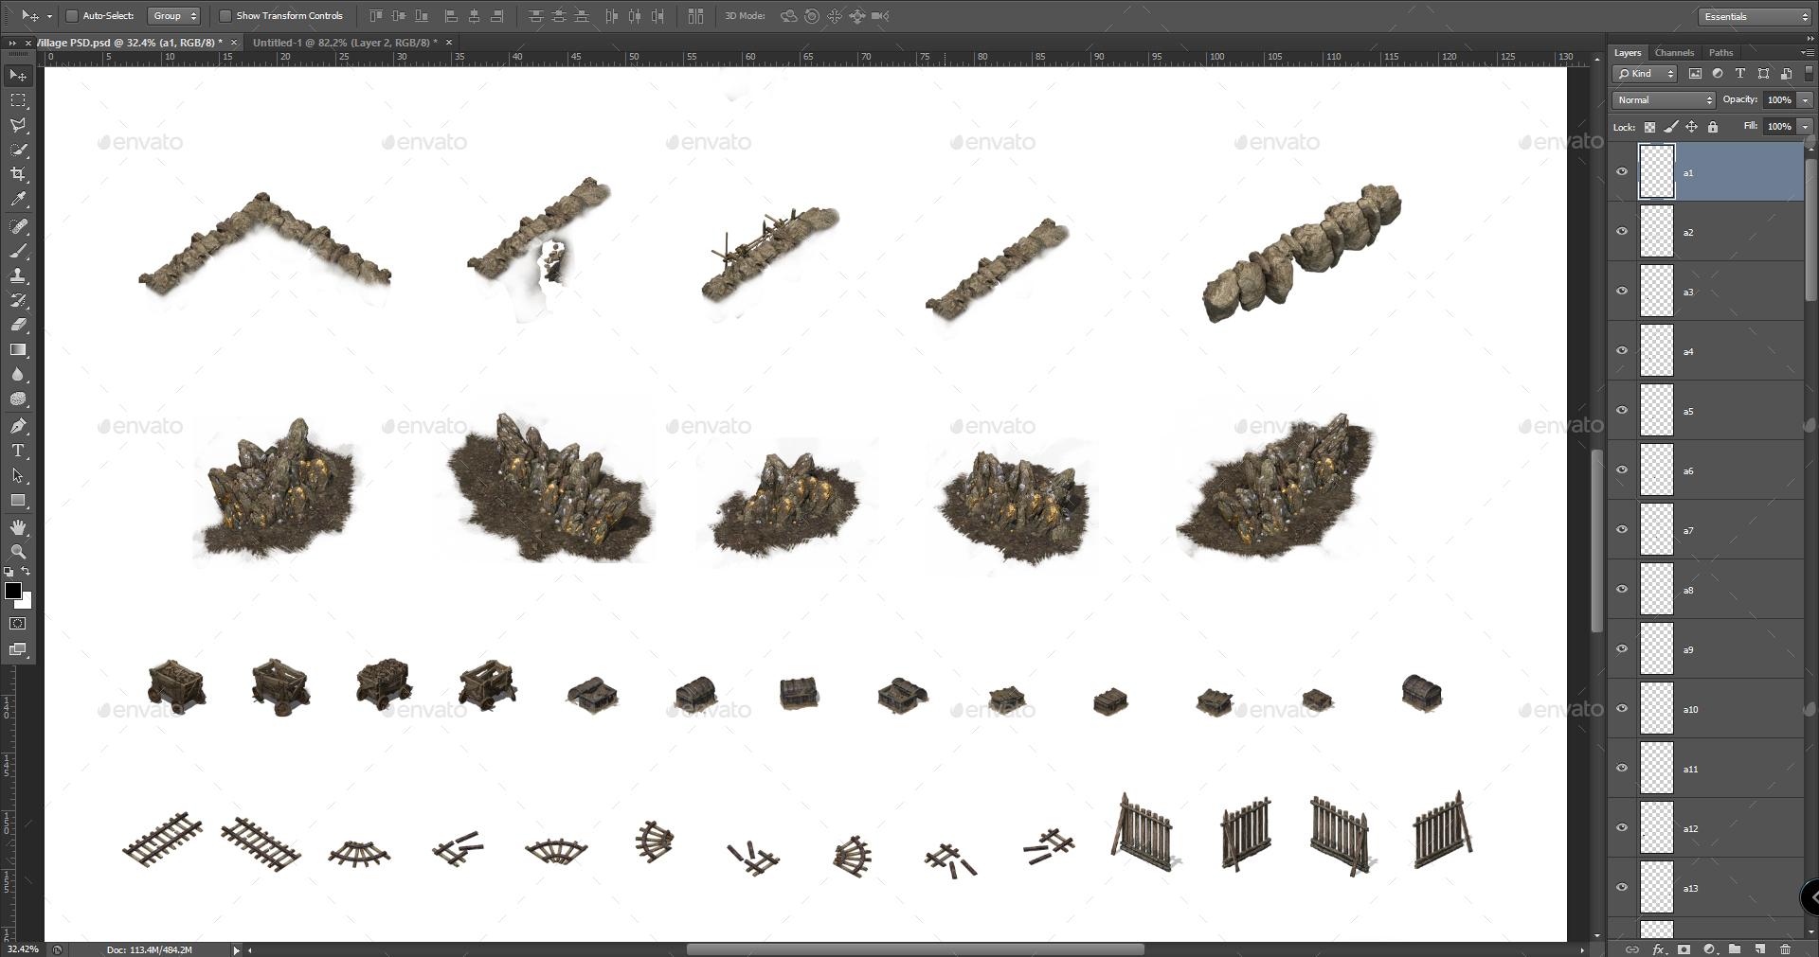1819x957 pixels.
Task: Switch to the Untitled-1 document tab
Action: (x=346, y=42)
